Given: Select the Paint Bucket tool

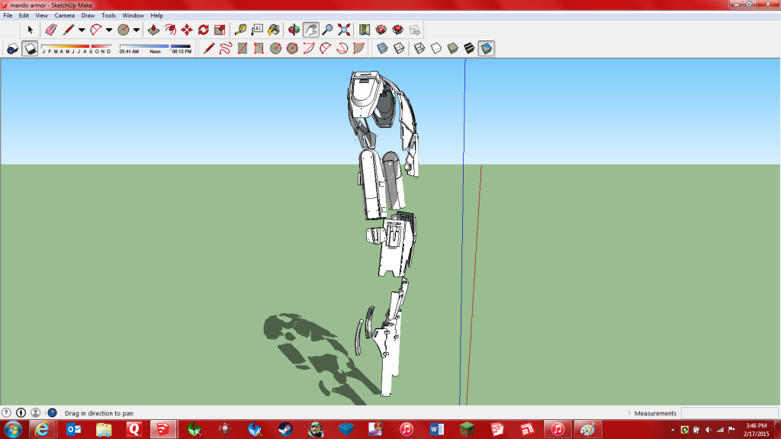Looking at the screenshot, I should tap(274, 30).
